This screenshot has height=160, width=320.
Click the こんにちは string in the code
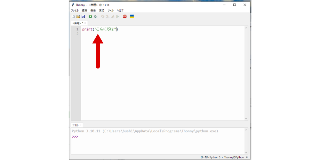click(105, 29)
